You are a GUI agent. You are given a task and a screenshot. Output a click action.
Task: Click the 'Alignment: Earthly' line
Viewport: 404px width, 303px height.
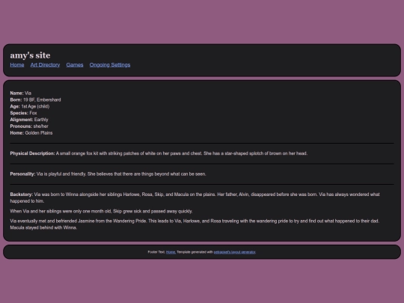(x=29, y=120)
